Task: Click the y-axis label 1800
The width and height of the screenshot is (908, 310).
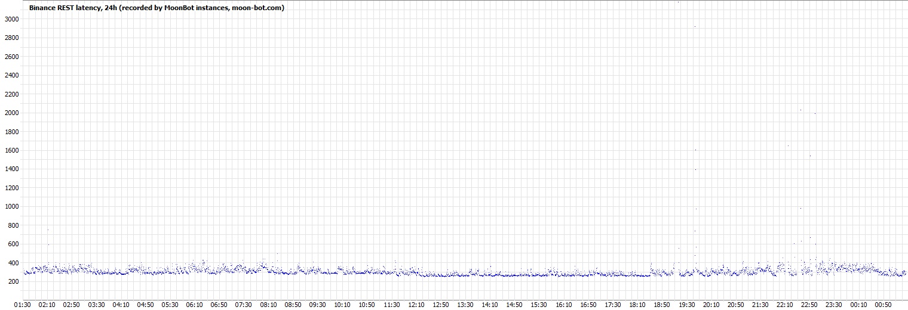Action: pyautogui.click(x=11, y=132)
